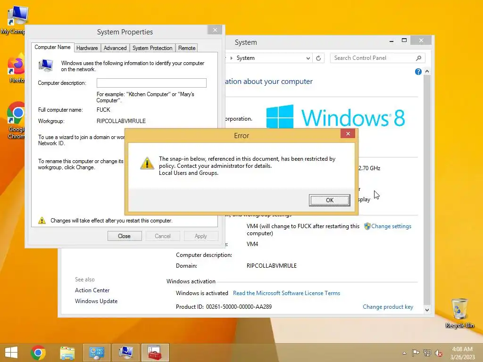Click the restart warning icon in System Properties
Image resolution: width=483 pixels, height=362 pixels.
coord(42,221)
